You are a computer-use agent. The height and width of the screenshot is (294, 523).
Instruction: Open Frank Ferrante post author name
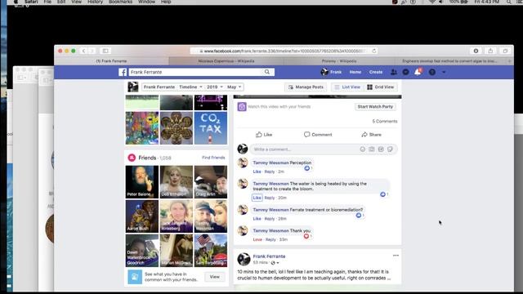pyautogui.click(x=269, y=256)
